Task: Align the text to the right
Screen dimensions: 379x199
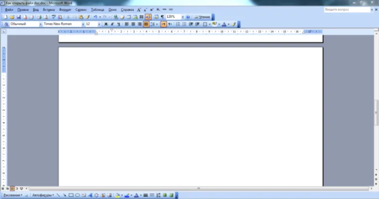Action: (140, 24)
